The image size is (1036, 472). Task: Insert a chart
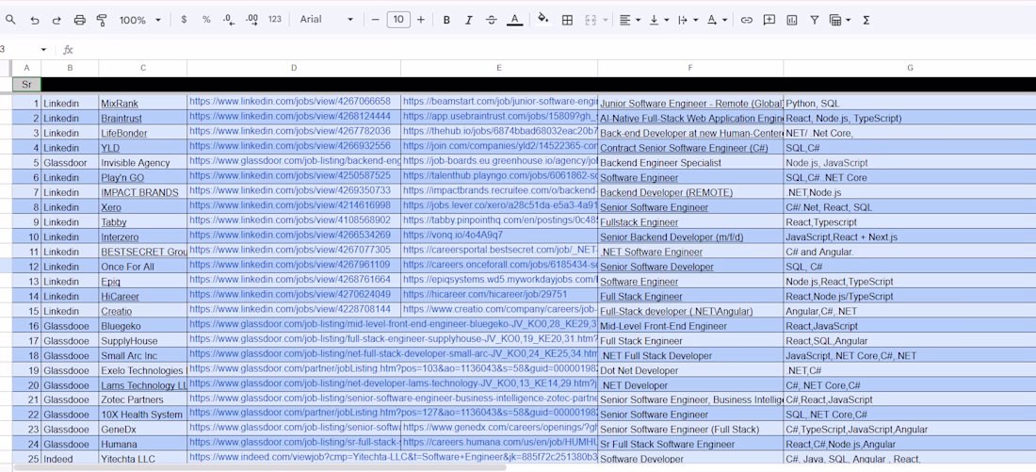pos(791,20)
